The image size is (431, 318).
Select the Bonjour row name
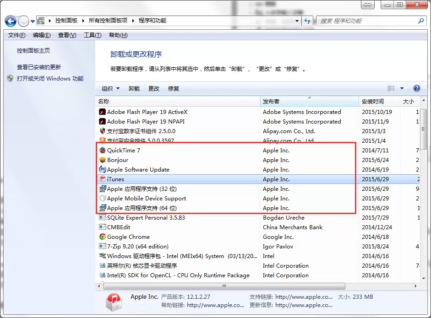pyautogui.click(x=118, y=160)
